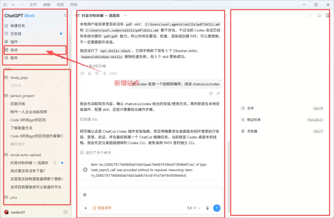Click the search icon beside ChatGPT Work
This screenshot has height=218, width=334.
66,15
